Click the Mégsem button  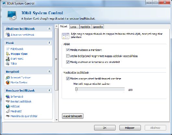point(130,128)
